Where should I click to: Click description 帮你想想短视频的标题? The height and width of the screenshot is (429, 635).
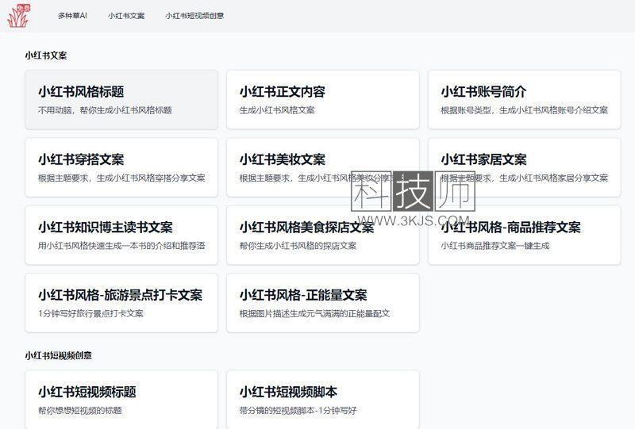click(x=80, y=411)
